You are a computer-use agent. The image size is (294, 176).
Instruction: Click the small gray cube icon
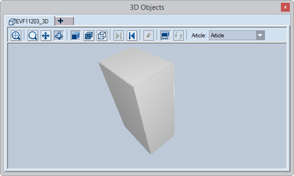coord(149,35)
